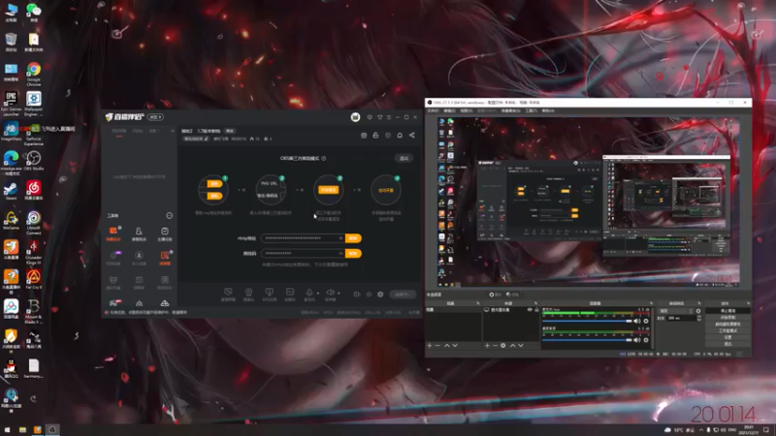The image size is (776, 436).
Task: Click the 设置 button in OBS controls
Action: coord(727,337)
